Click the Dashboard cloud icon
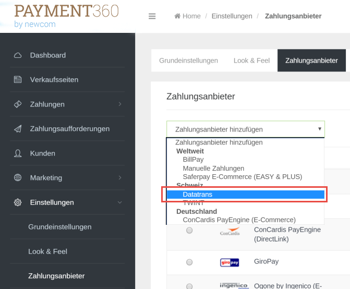Image resolution: width=350 pixels, height=289 pixels. tap(18, 55)
